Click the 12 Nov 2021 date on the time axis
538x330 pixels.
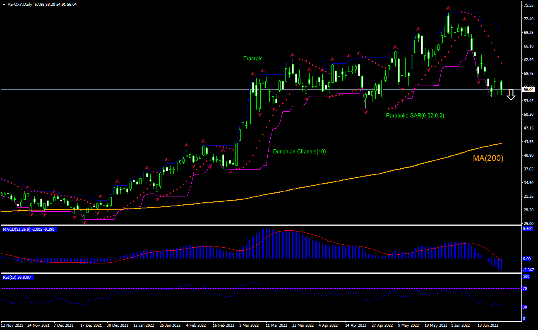[12, 325]
